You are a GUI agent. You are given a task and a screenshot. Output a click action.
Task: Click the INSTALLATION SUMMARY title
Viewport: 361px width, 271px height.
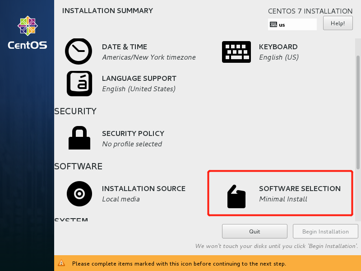coord(107,10)
